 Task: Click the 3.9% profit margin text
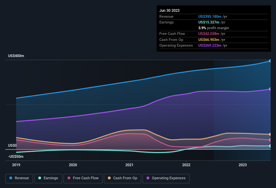click(x=213, y=28)
